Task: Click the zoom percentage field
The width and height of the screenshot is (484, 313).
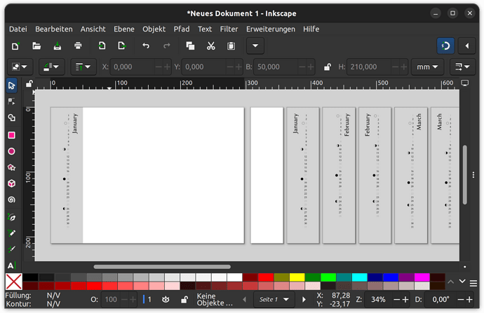Action: click(x=380, y=299)
